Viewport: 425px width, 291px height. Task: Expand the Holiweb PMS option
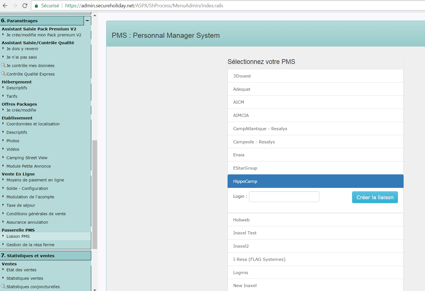(315, 220)
